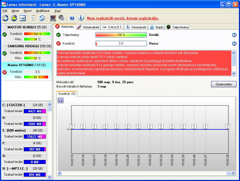Click chart data point at 10.03.22
This screenshot has width=240, height=181.
(150, 129)
